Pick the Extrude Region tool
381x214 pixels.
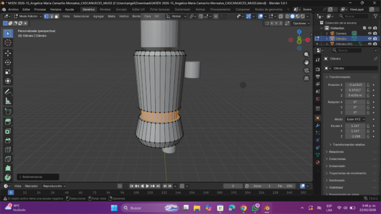[x=8, y=122]
